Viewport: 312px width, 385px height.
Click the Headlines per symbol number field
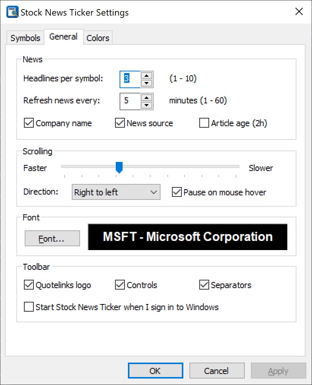tap(130, 79)
